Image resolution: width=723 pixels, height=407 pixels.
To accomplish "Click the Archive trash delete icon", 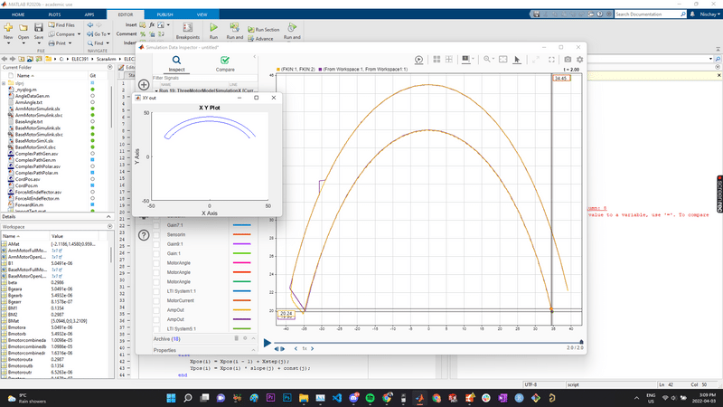I will [236, 338].
